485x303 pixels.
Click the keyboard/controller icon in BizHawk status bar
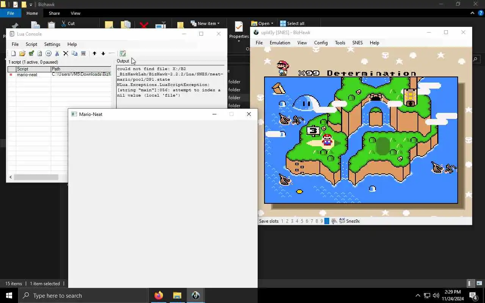point(334,221)
